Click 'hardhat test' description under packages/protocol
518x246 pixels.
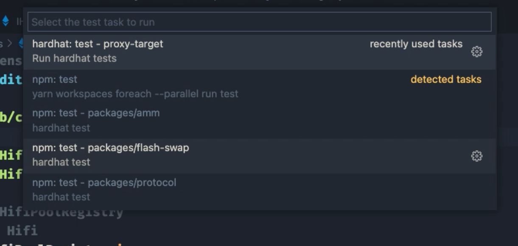[x=61, y=197]
